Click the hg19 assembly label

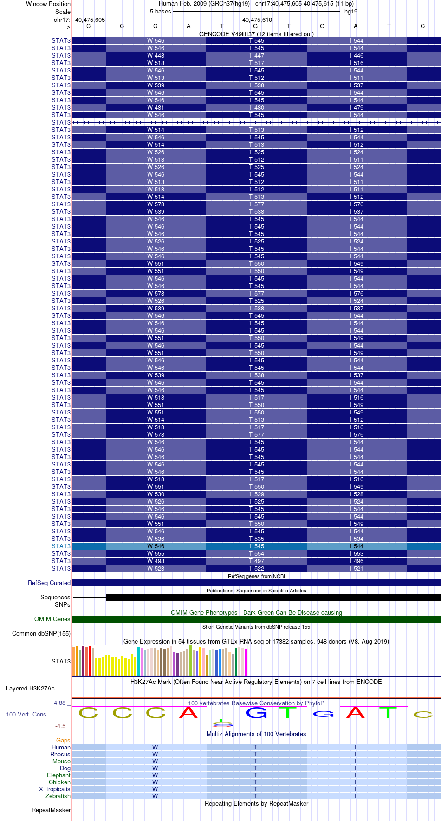pyautogui.click(x=351, y=11)
